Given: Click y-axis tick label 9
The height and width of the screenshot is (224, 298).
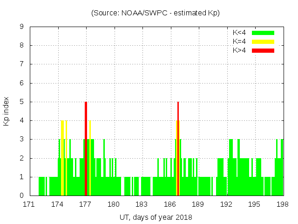Looking at the screenshot, I should [x=22, y=27].
